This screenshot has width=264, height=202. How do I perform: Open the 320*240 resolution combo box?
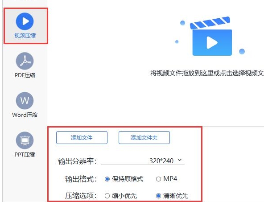(143, 161)
